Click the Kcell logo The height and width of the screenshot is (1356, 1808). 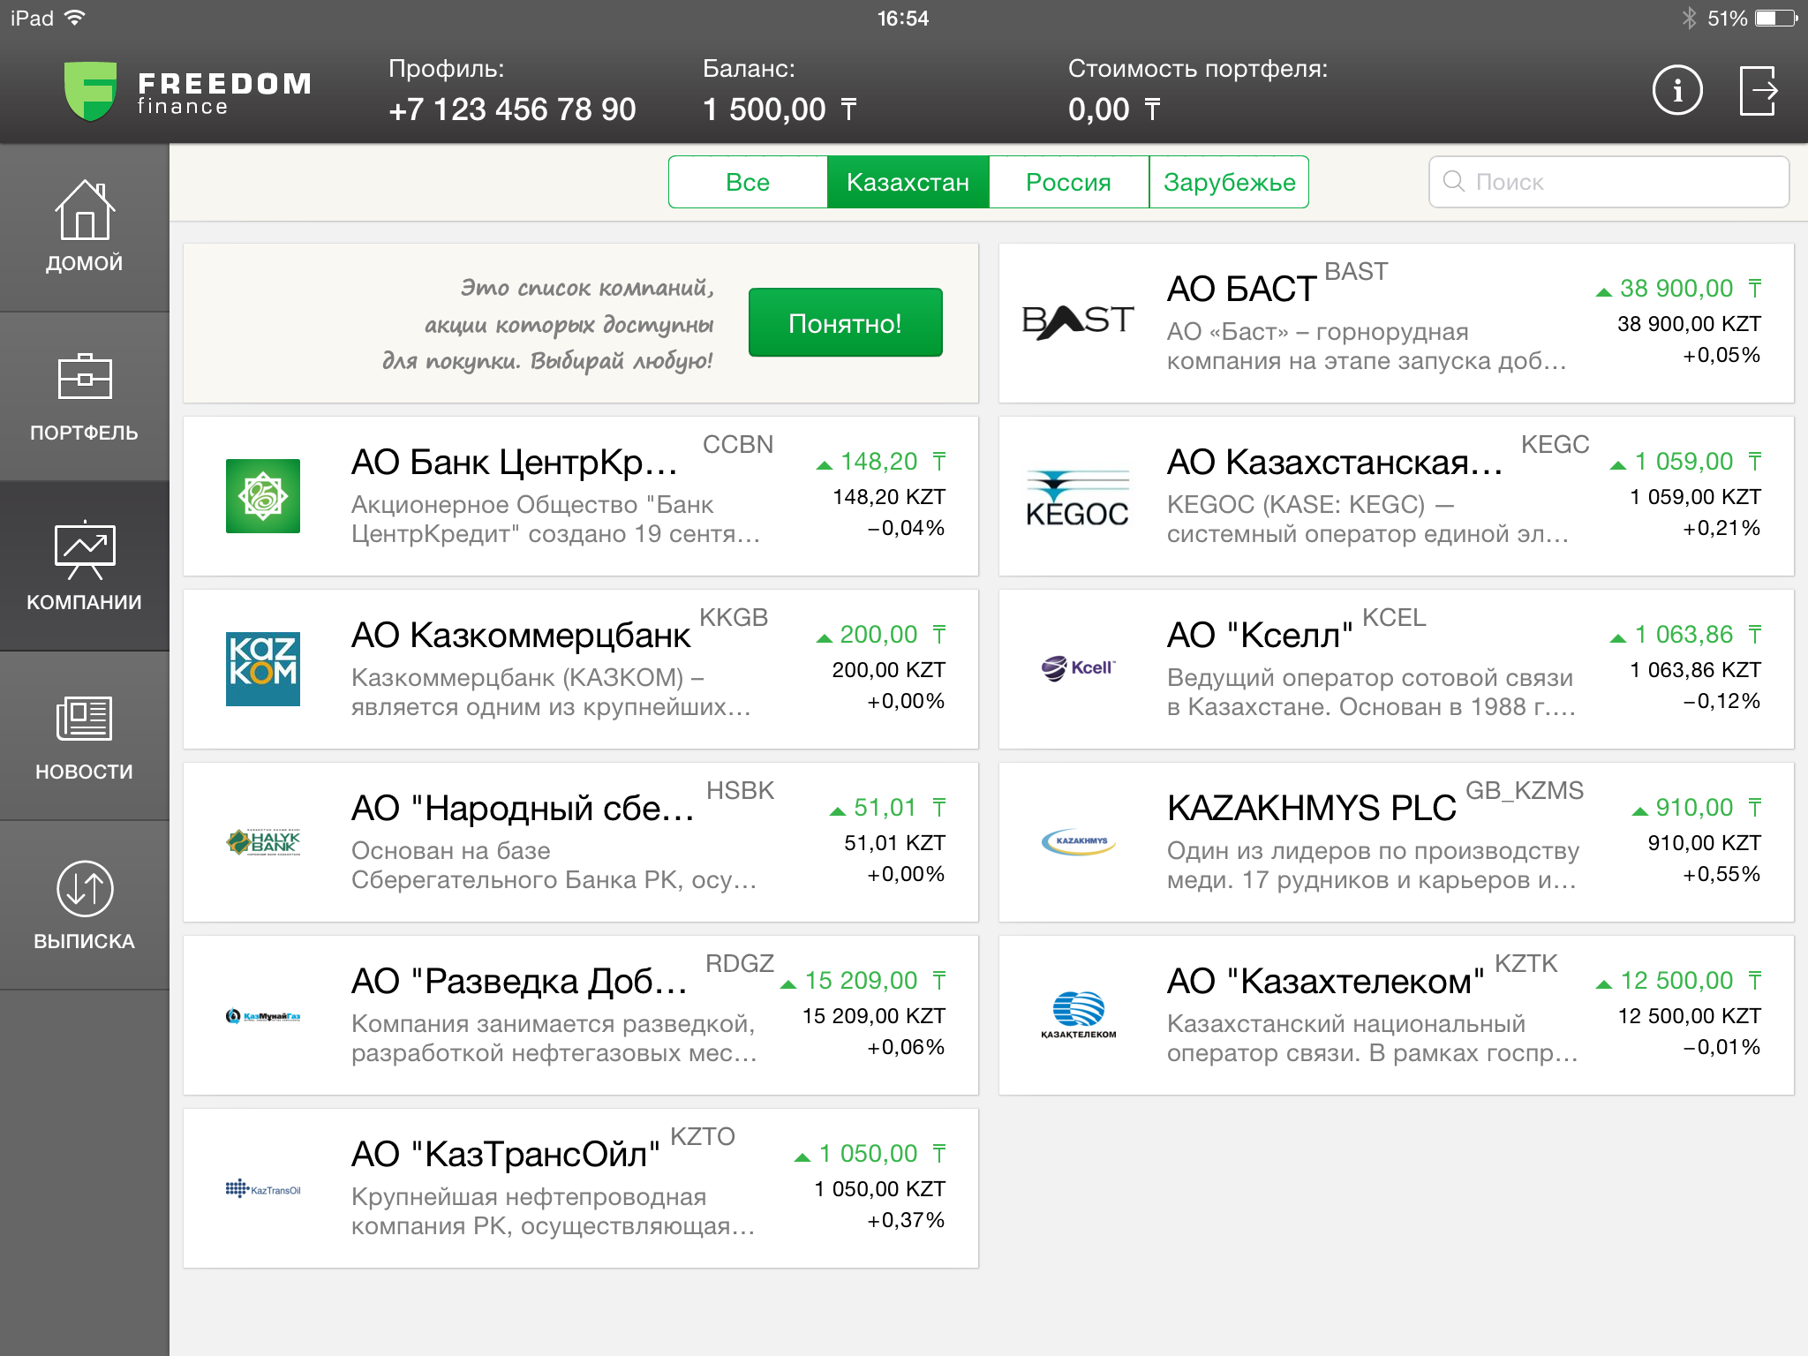point(1078,668)
